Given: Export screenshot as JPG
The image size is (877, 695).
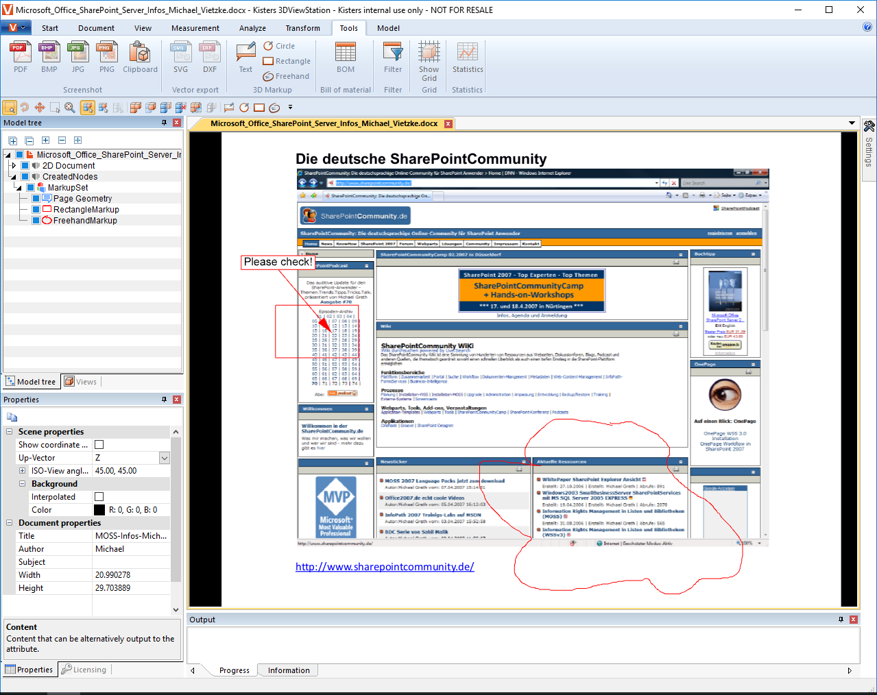Looking at the screenshot, I should click(x=78, y=57).
